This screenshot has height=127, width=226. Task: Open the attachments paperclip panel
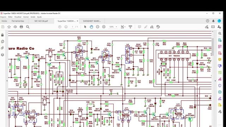click(2, 48)
